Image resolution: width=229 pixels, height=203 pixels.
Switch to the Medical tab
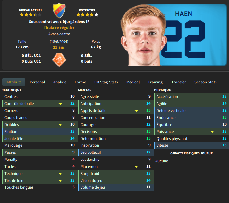point(133,82)
